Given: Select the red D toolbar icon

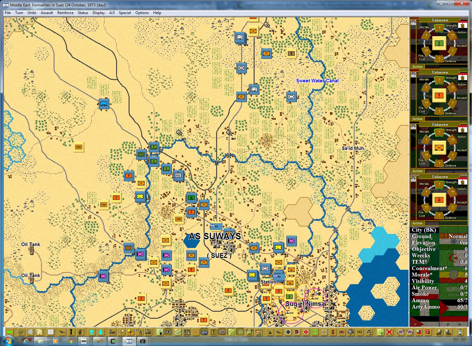Looking at the screenshot, I should 297,332.
